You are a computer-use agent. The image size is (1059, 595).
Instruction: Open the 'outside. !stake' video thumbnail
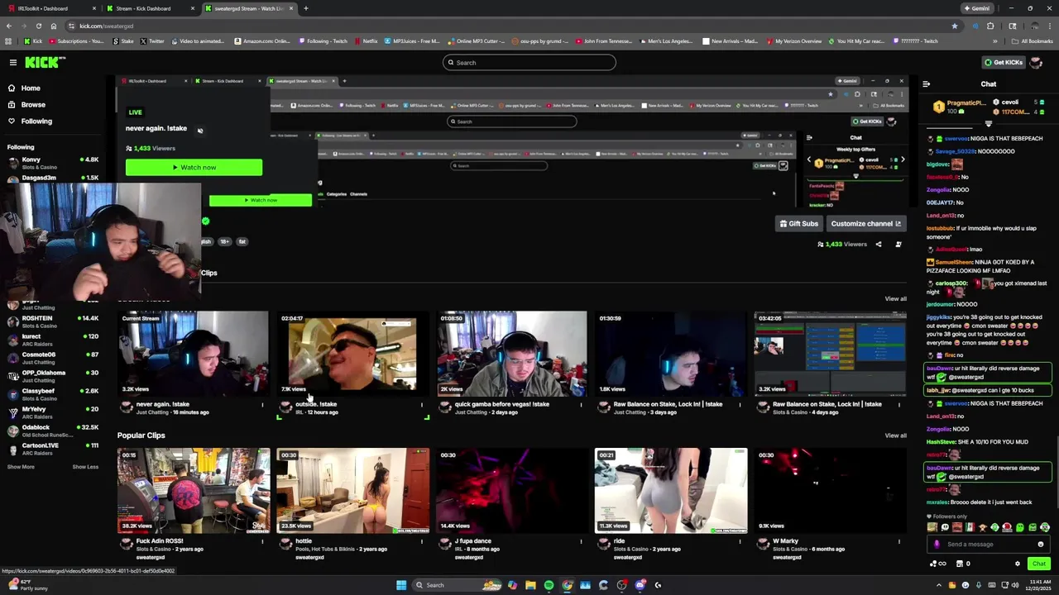click(352, 354)
